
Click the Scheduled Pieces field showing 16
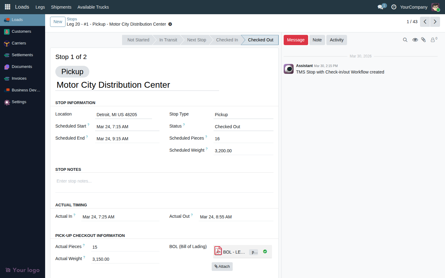point(244,139)
